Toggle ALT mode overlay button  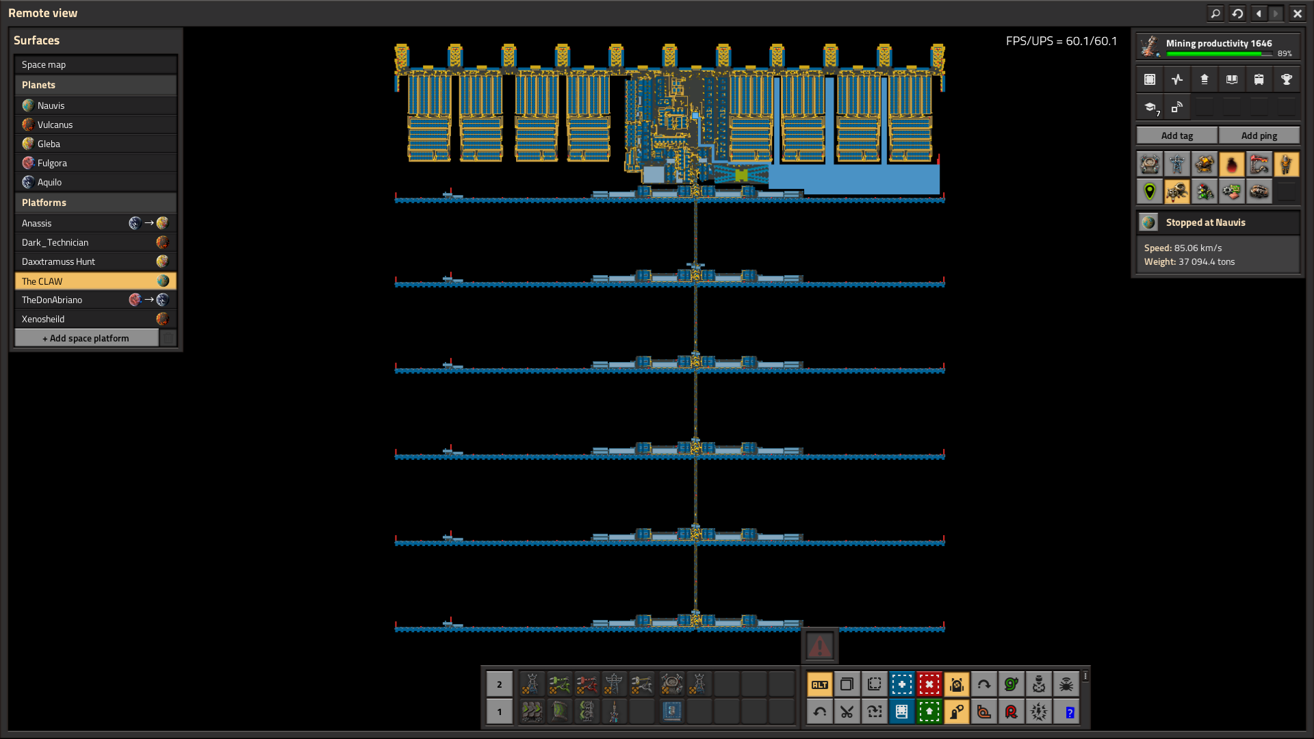tap(820, 684)
